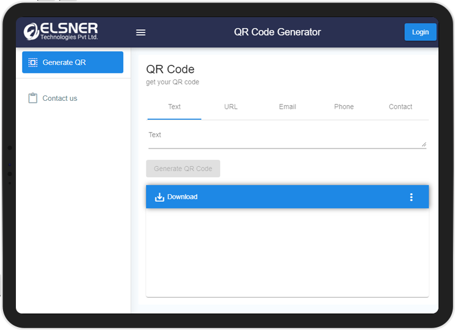Click the empty QR code preview area
Viewport: 455px width, 330px height.
click(287, 252)
